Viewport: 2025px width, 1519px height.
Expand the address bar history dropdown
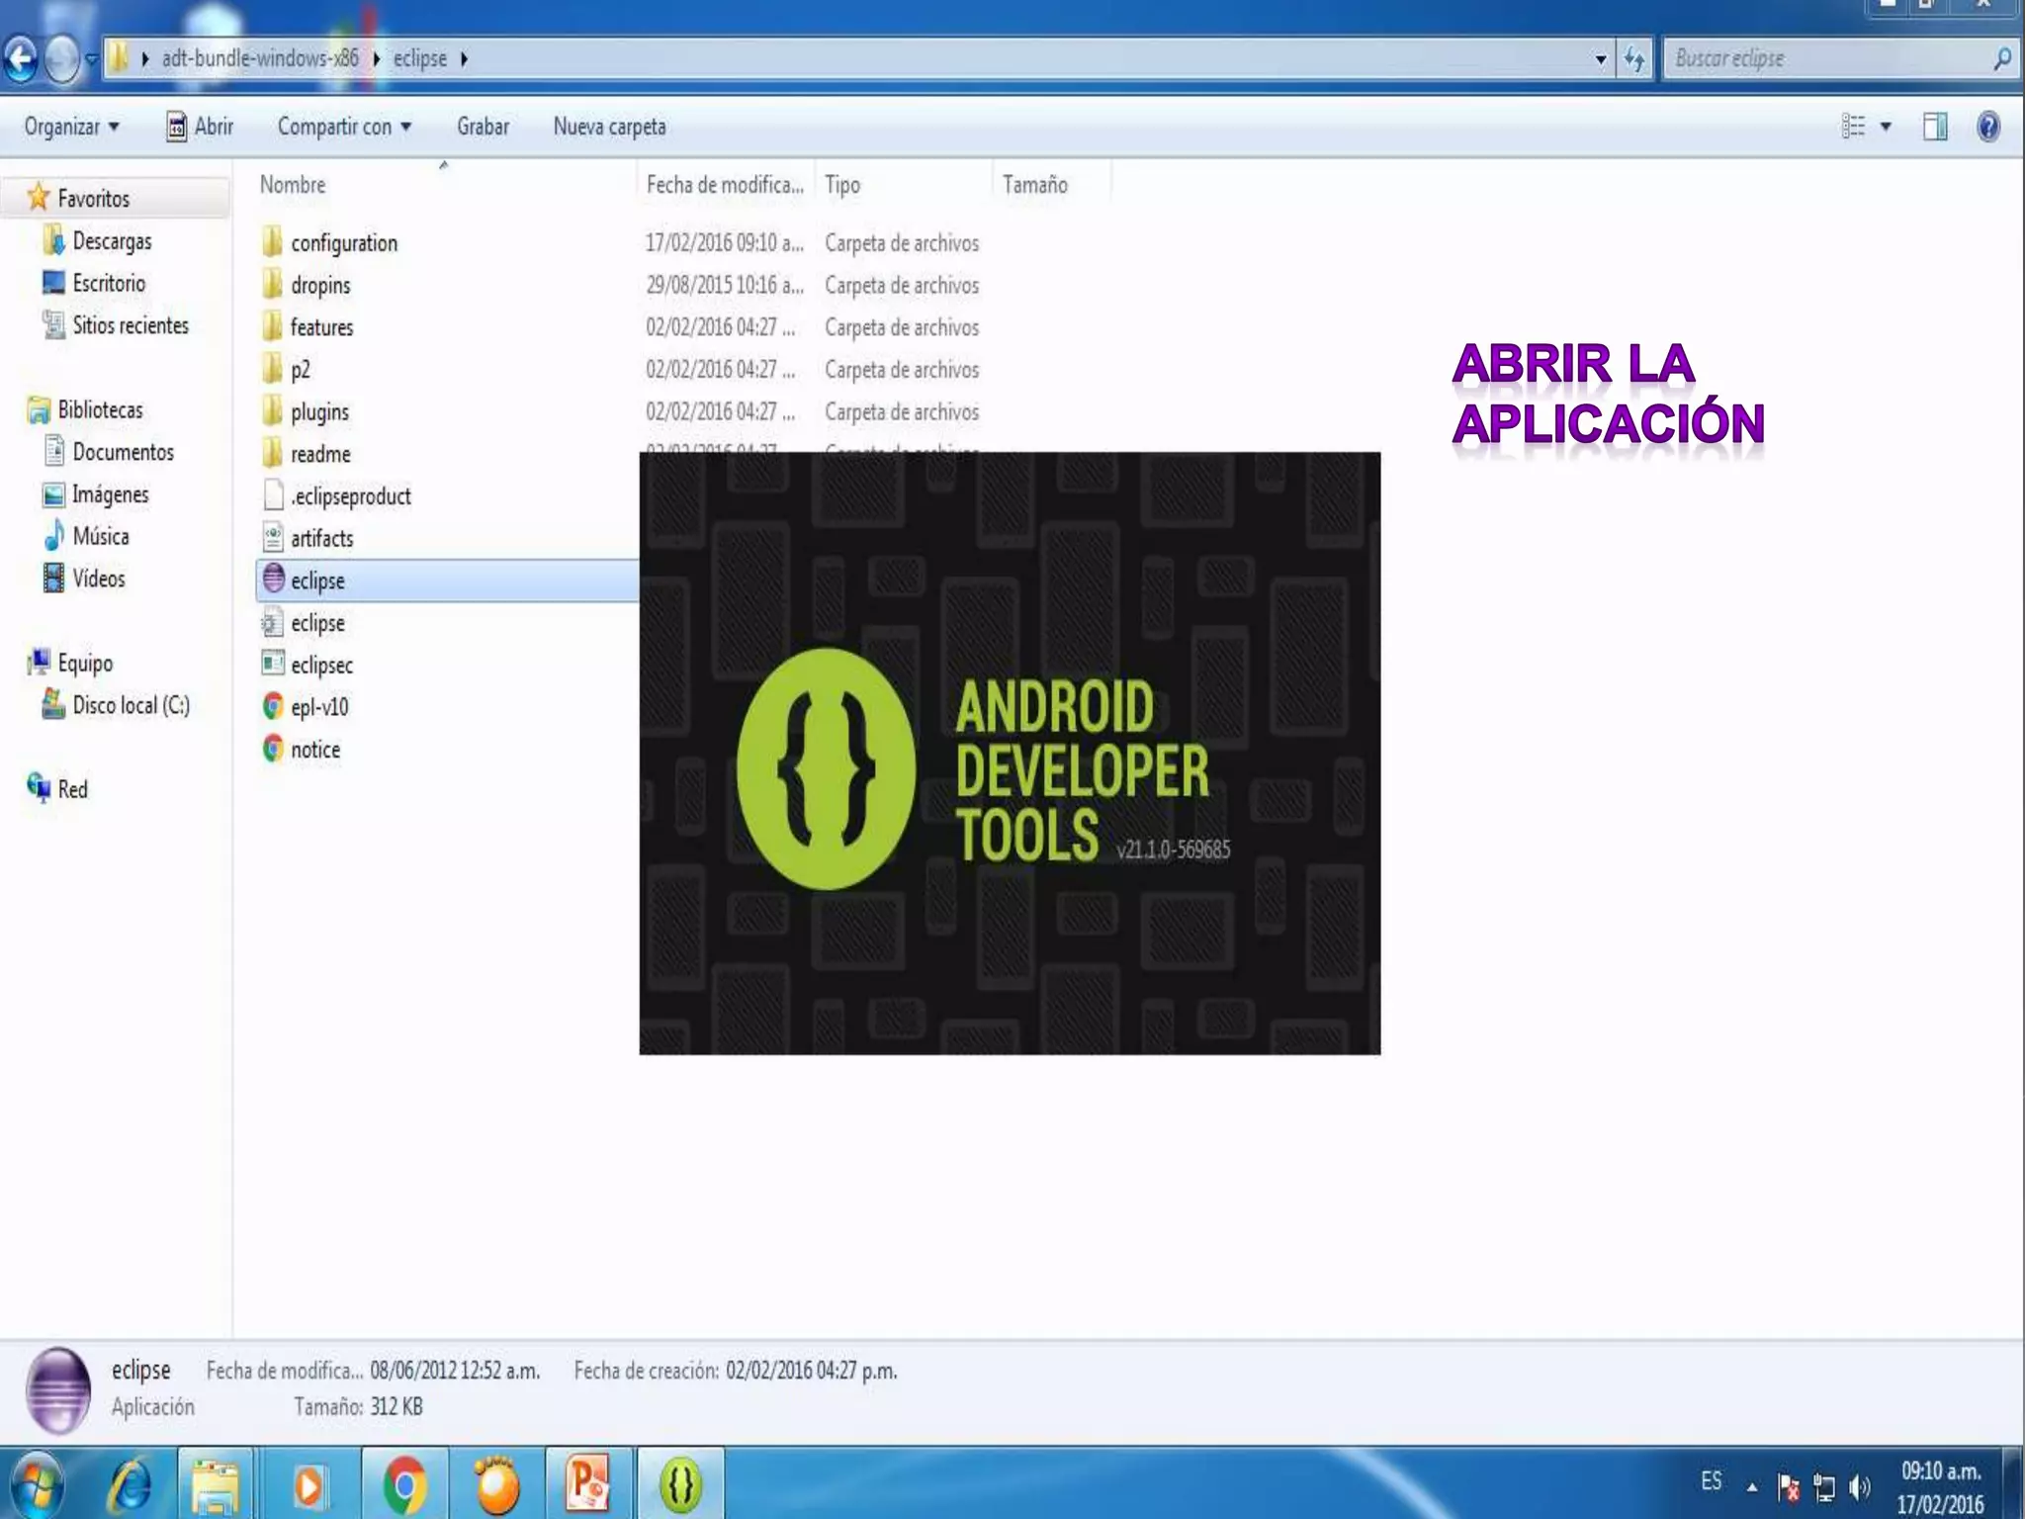tap(1600, 59)
